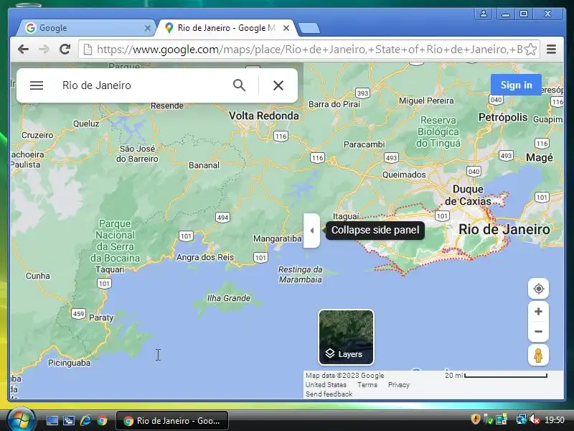574x431 pixels.
Task: Click the Rio de Janeiro city label
Action: click(504, 229)
